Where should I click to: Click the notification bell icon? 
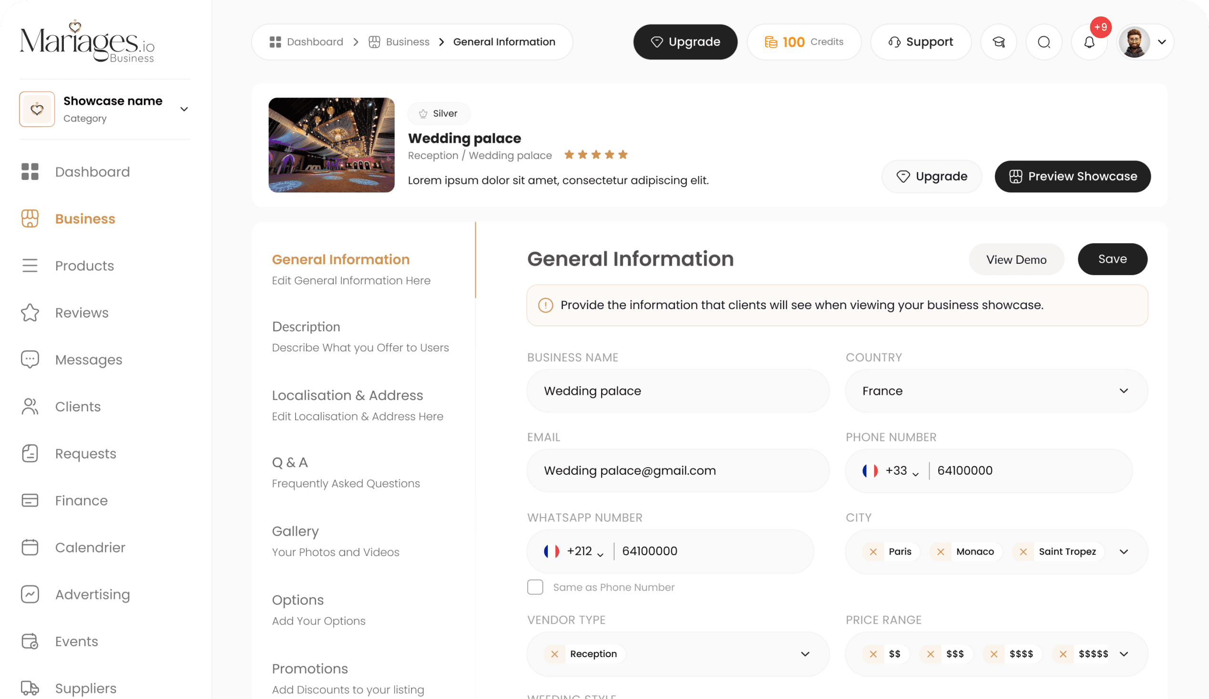(x=1089, y=42)
